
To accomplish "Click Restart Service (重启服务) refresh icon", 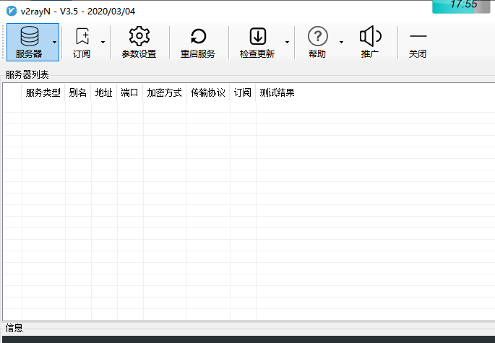I will (197, 37).
